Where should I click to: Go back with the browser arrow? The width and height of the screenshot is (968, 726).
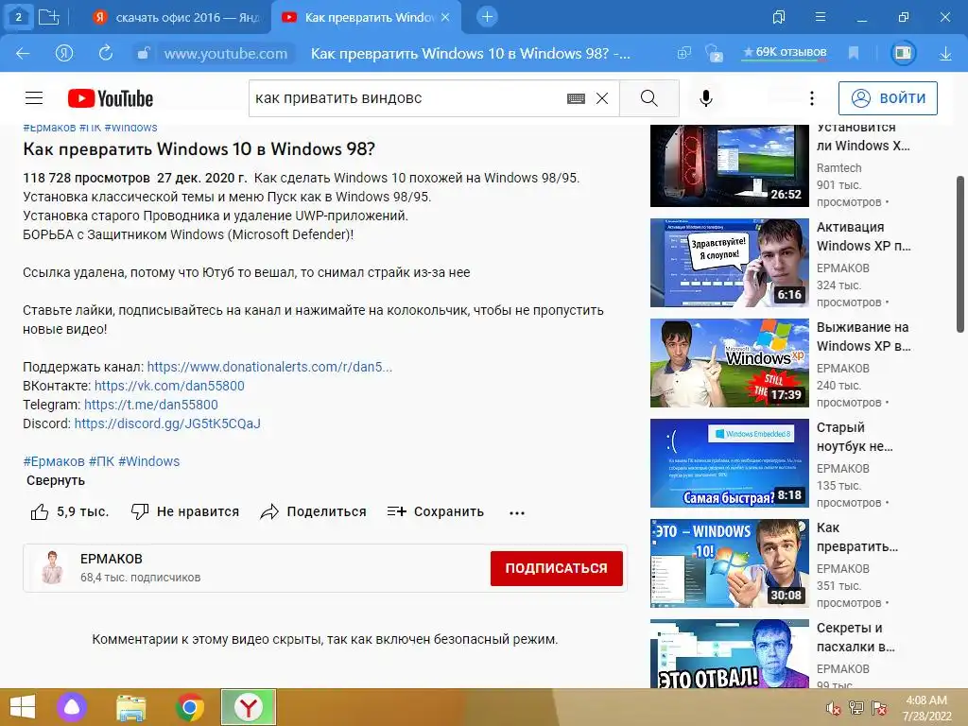(x=23, y=54)
